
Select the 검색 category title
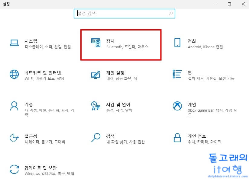[110, 136]
